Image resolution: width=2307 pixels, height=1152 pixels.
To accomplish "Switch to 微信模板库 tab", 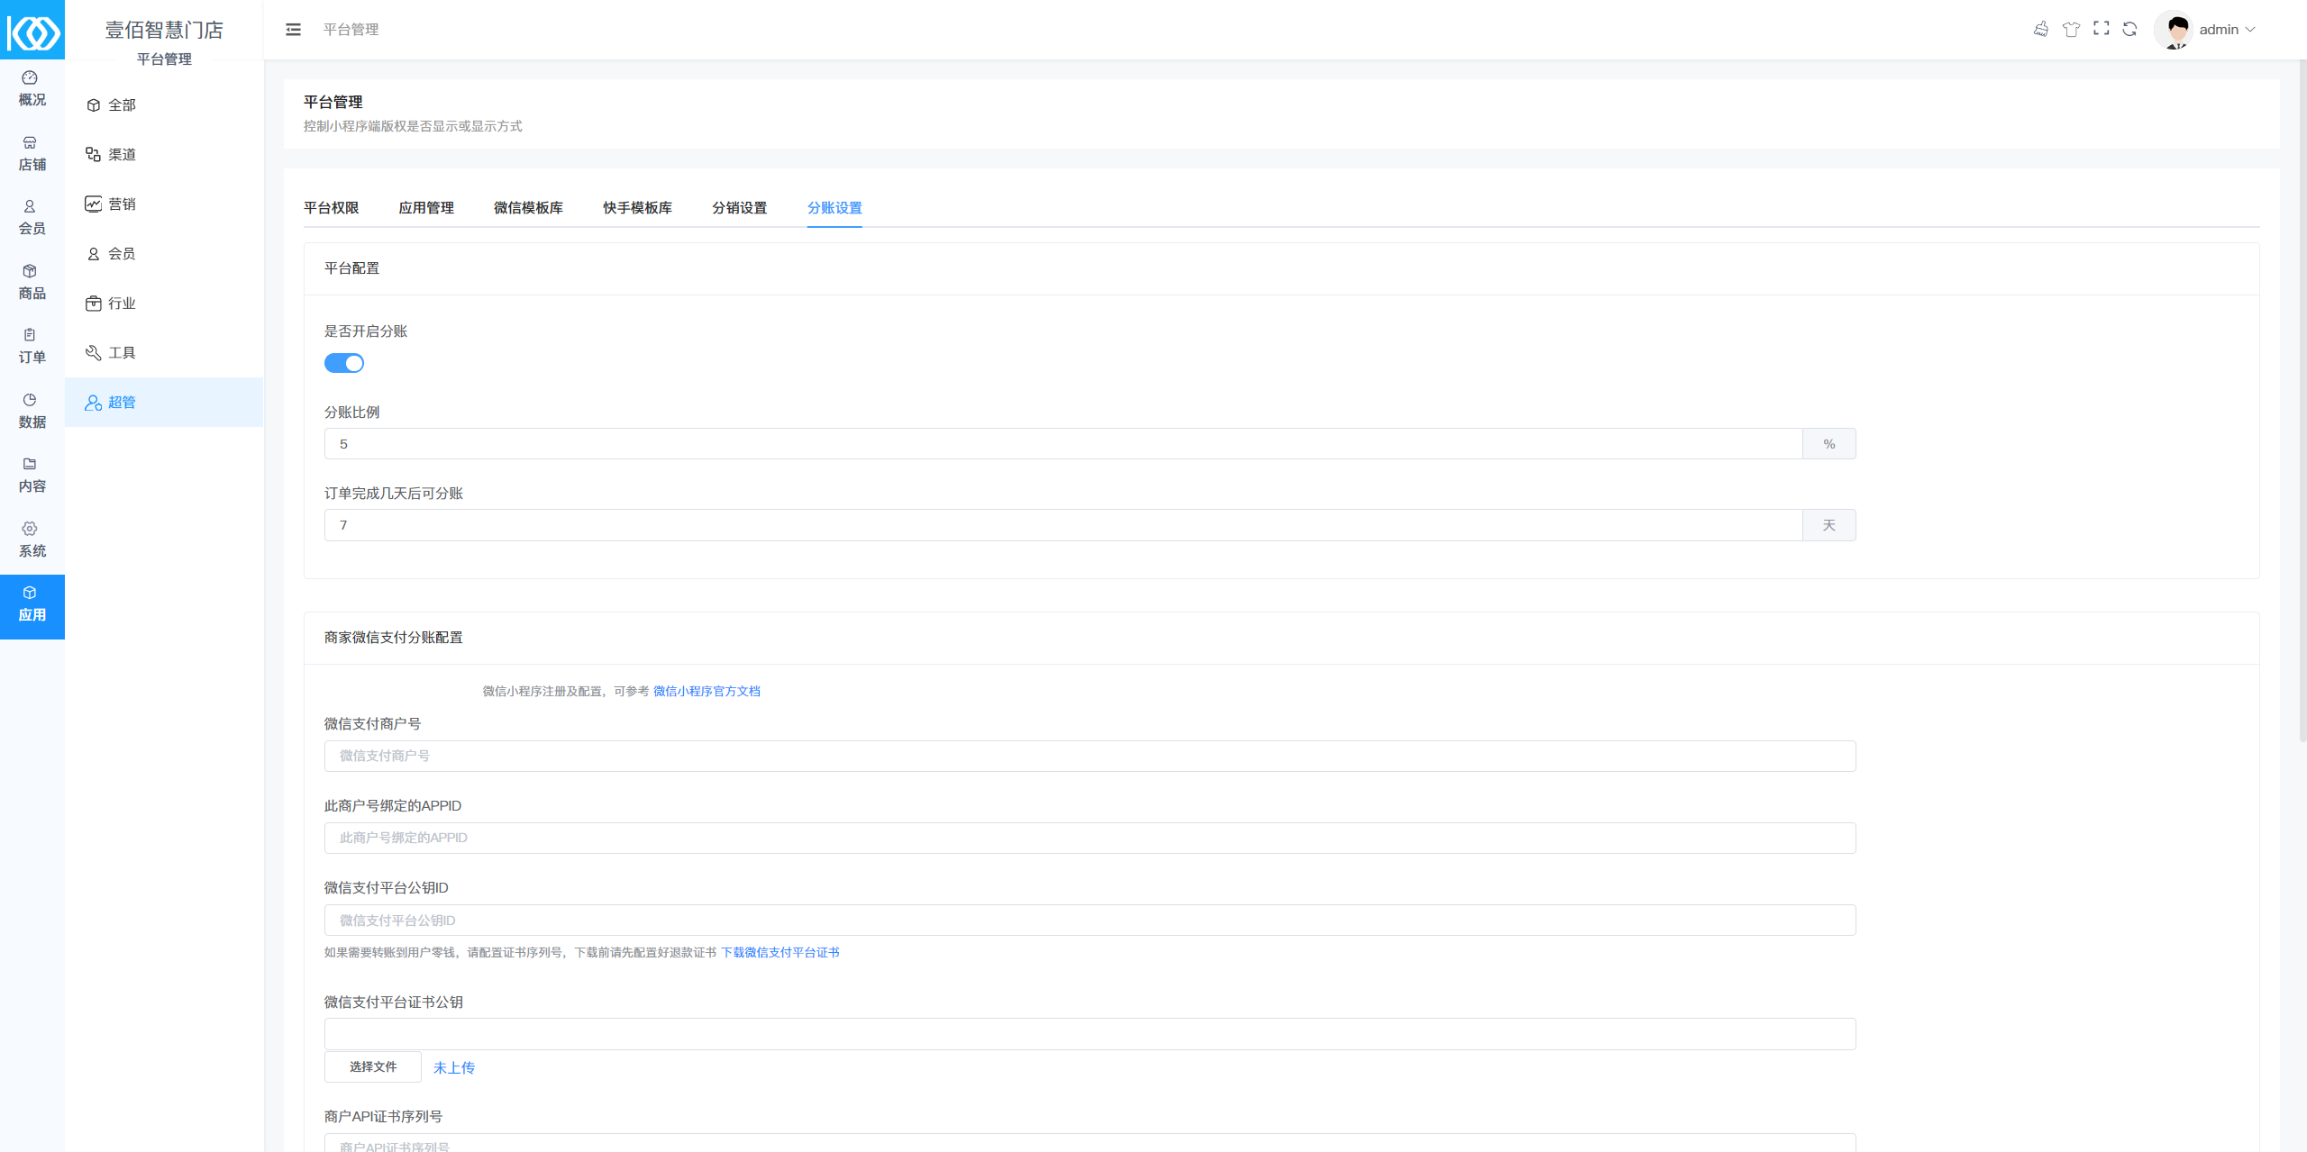I will pyautogui.click(x=528, y=208).
